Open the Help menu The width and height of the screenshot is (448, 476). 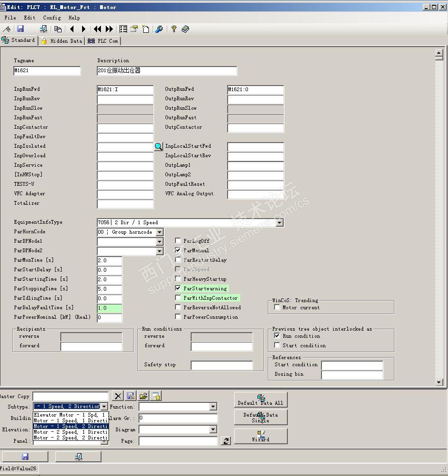tap(74, 18)
